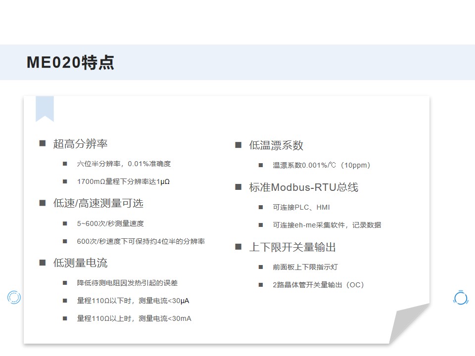
Task: Click the heading 标准Modbus-RTU总线
Action: [x=303, y=187]
